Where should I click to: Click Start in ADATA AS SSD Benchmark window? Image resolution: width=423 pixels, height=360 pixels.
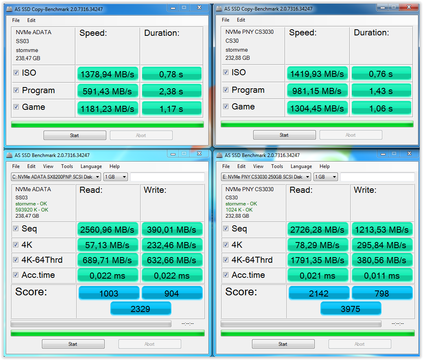[x=73, y=344]
